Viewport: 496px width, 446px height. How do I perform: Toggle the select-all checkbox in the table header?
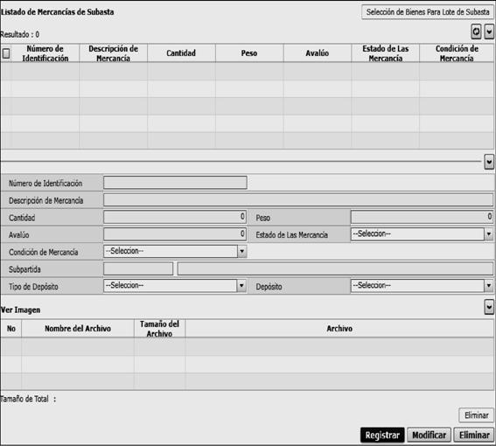point(6,53)
